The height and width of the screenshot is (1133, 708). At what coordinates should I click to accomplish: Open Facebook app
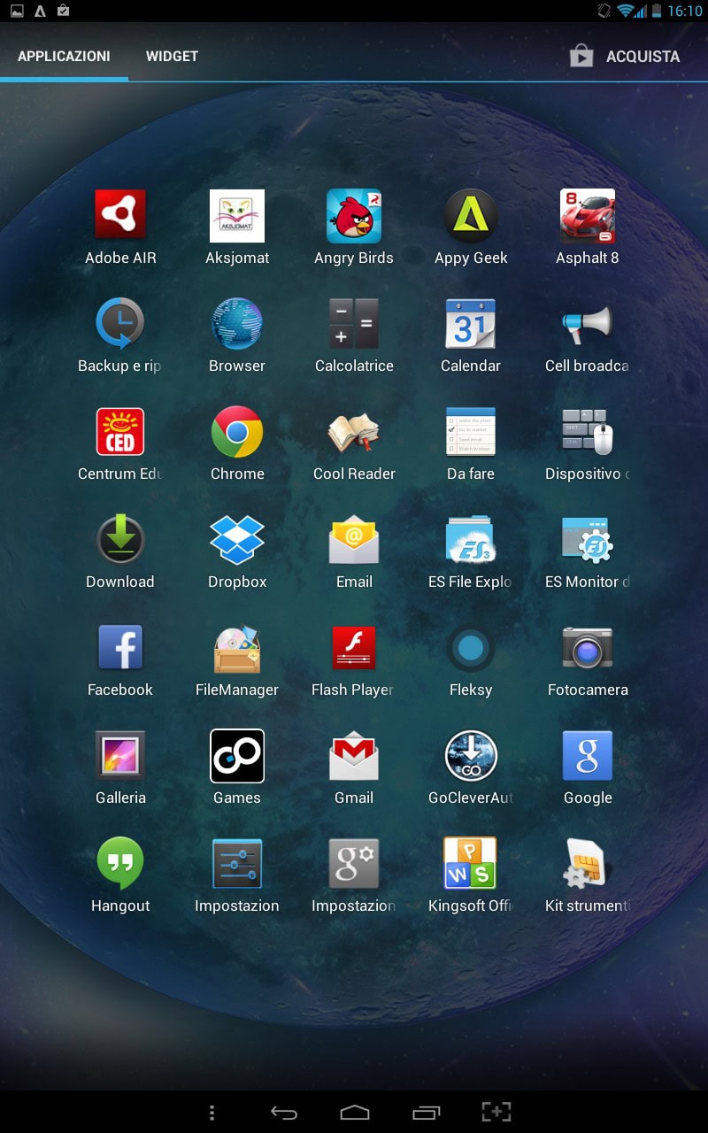pos(120,660)
